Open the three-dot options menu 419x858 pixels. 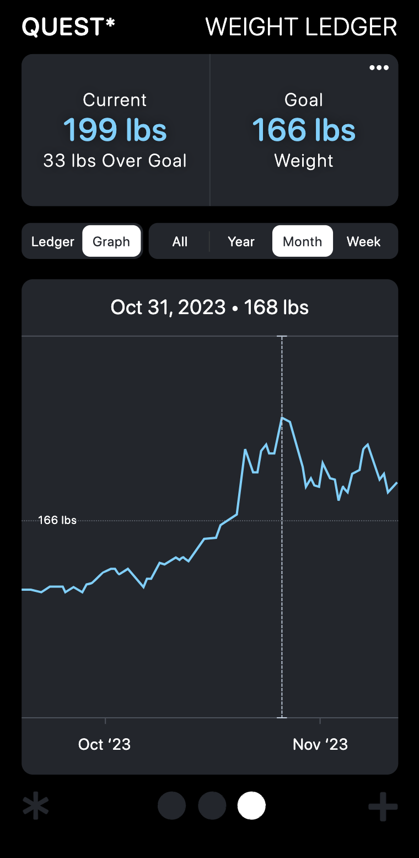tap(379, 68)
